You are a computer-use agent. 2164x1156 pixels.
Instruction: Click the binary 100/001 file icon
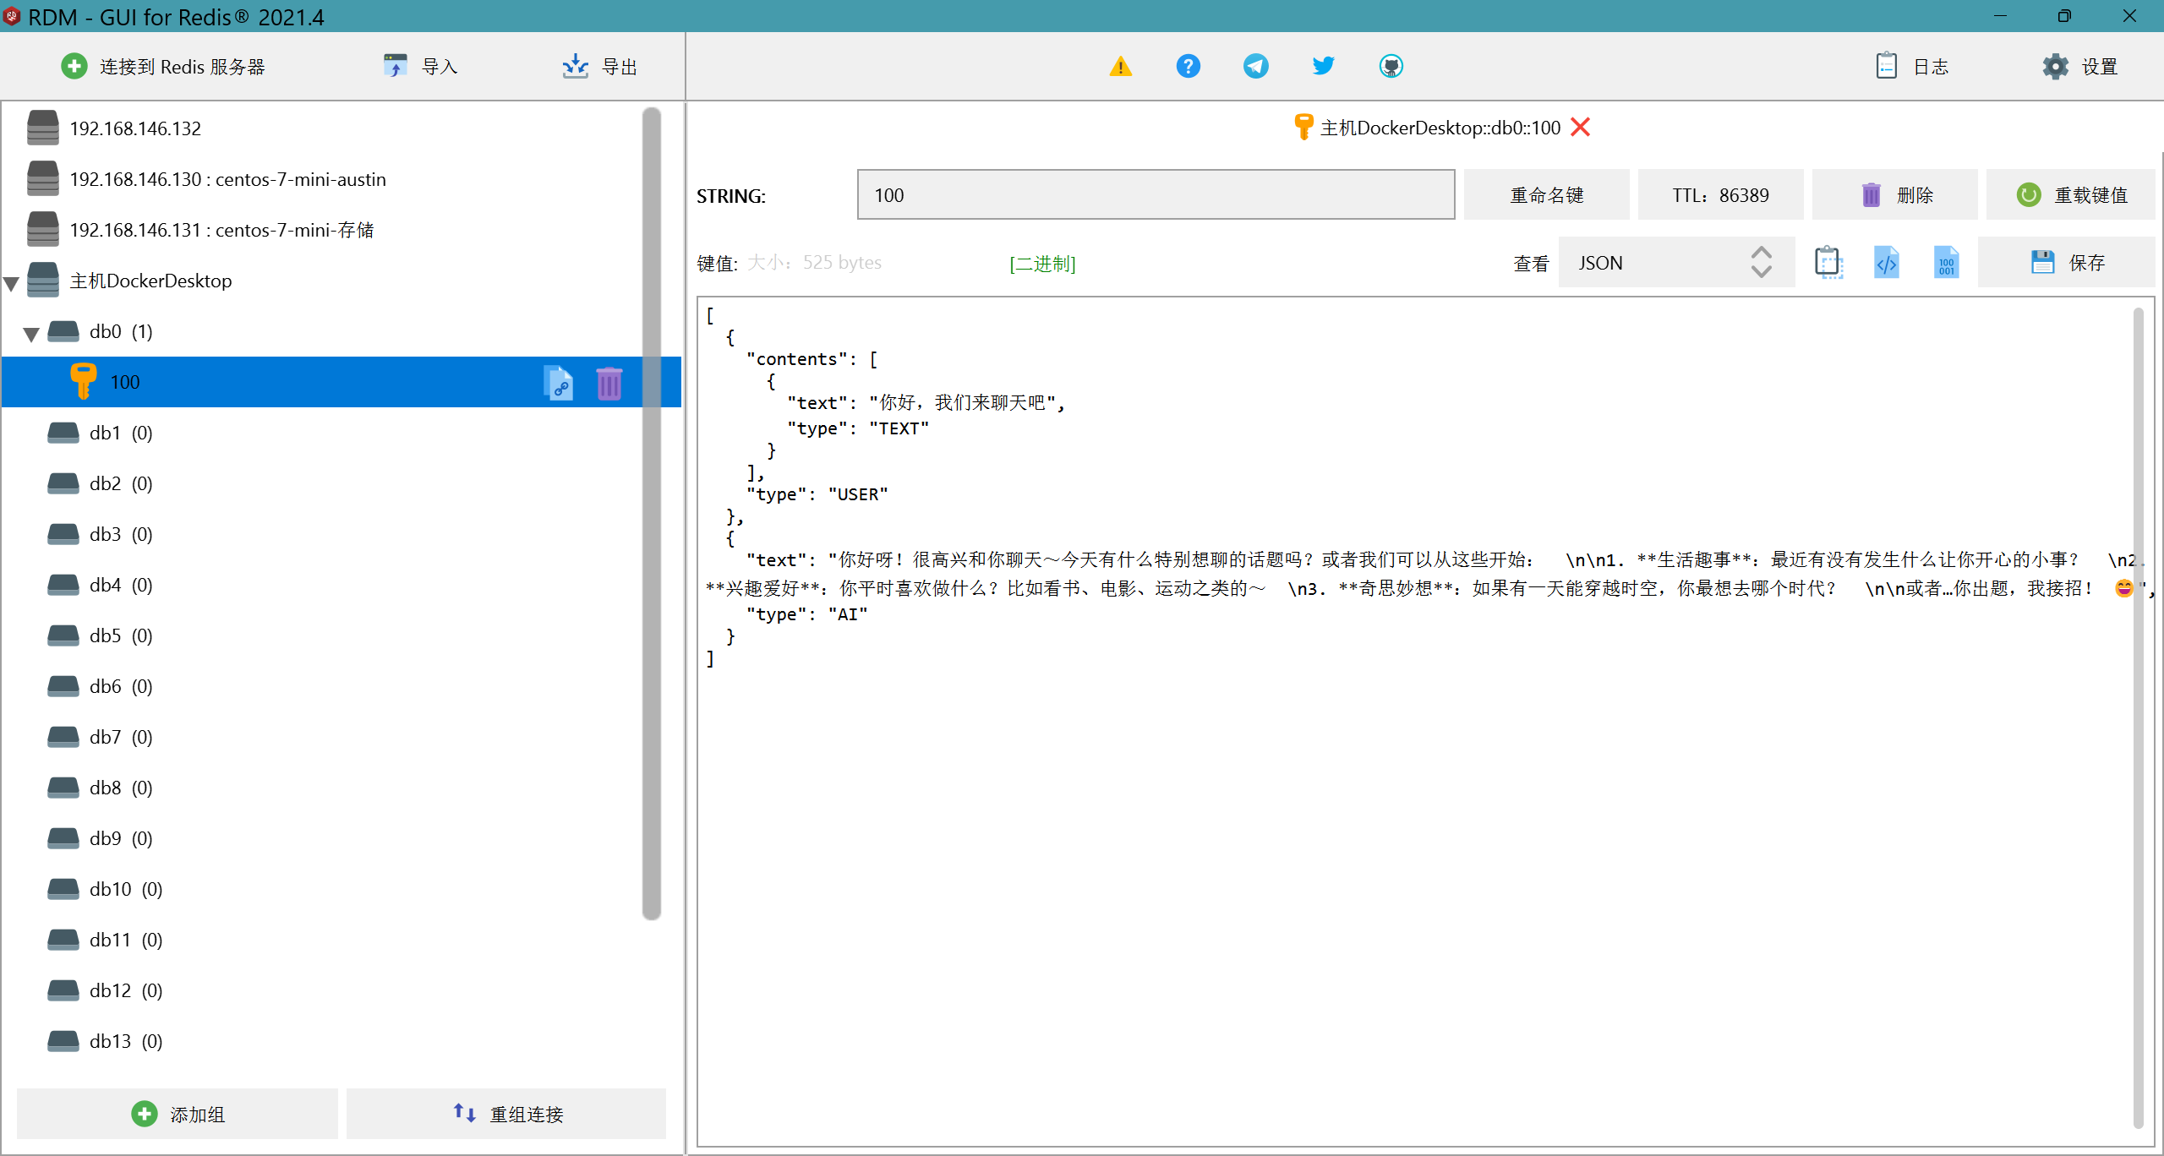1946,263
